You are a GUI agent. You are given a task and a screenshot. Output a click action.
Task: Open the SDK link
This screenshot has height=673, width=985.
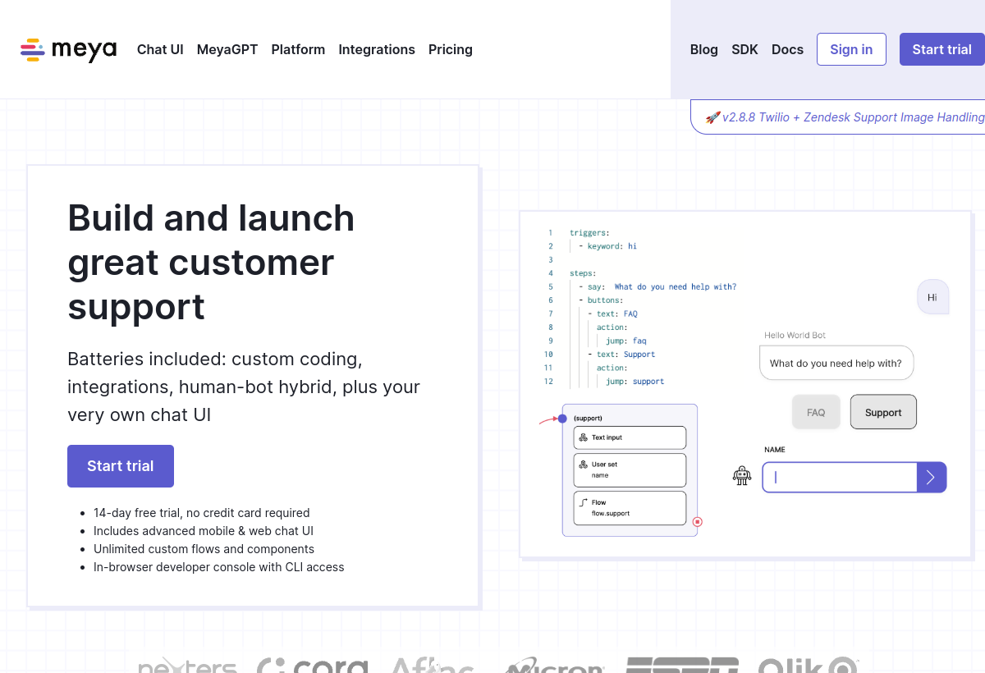click(745, 49)
